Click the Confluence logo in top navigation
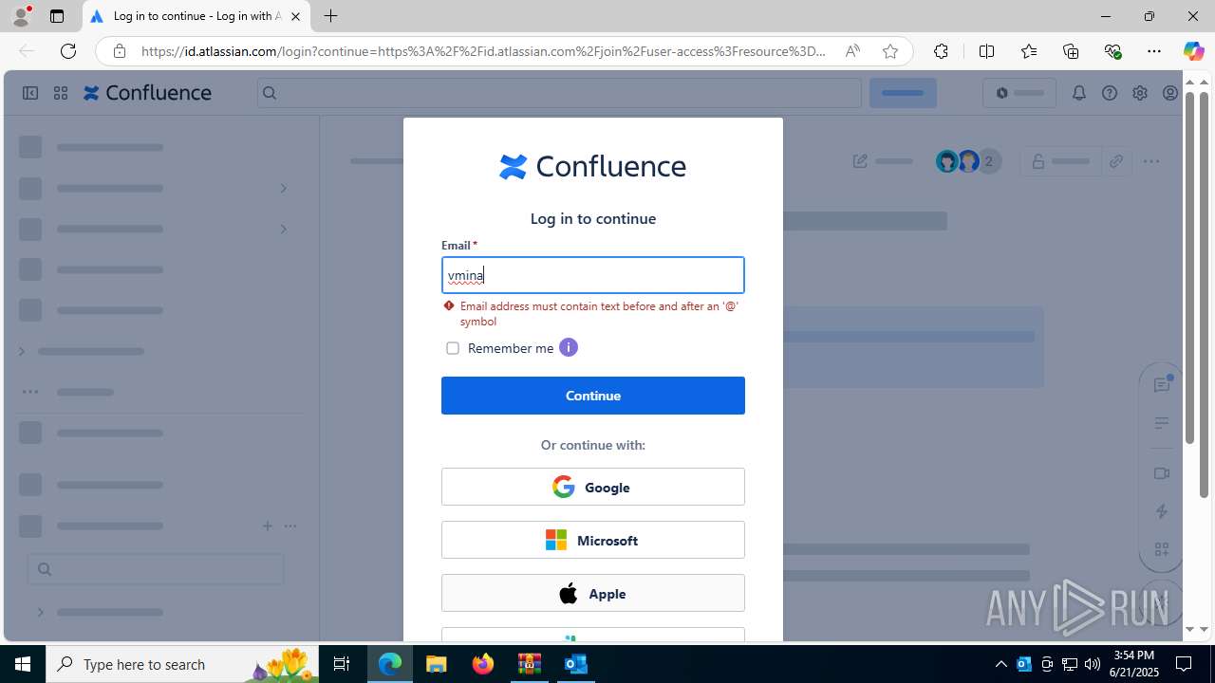Viewport: 1215px width, 683px height. point(147,93)
